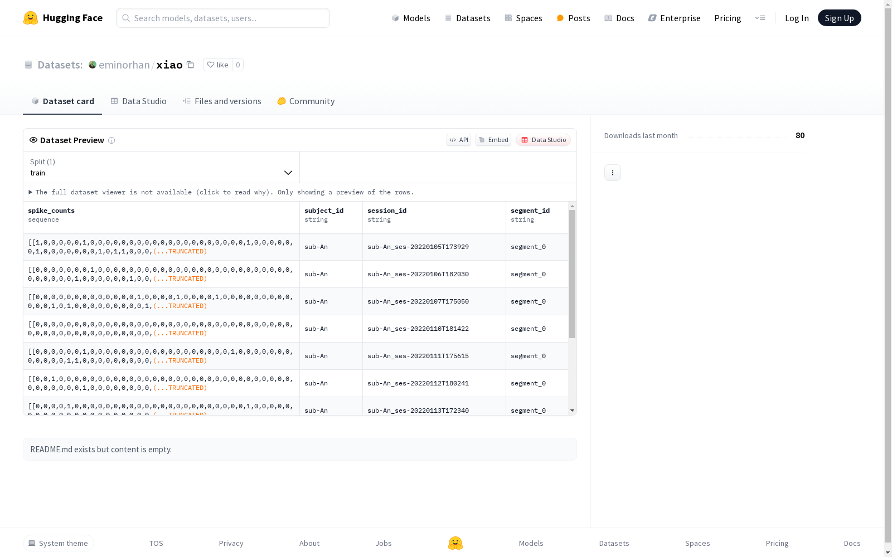Open the Spaces footer link
The image size is (892, 557).
697,543
